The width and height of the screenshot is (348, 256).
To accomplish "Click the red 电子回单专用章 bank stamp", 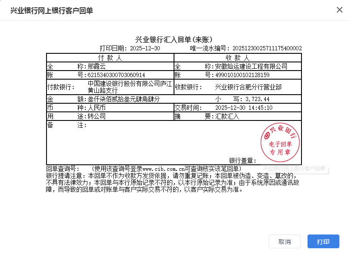I will (280, 141).
